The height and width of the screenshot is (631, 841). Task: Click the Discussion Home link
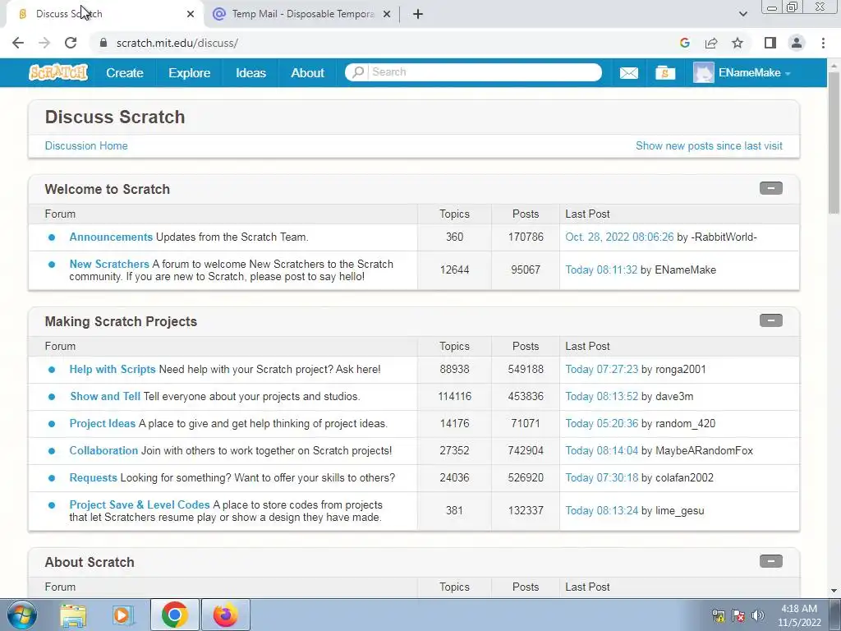coord(86,146)
